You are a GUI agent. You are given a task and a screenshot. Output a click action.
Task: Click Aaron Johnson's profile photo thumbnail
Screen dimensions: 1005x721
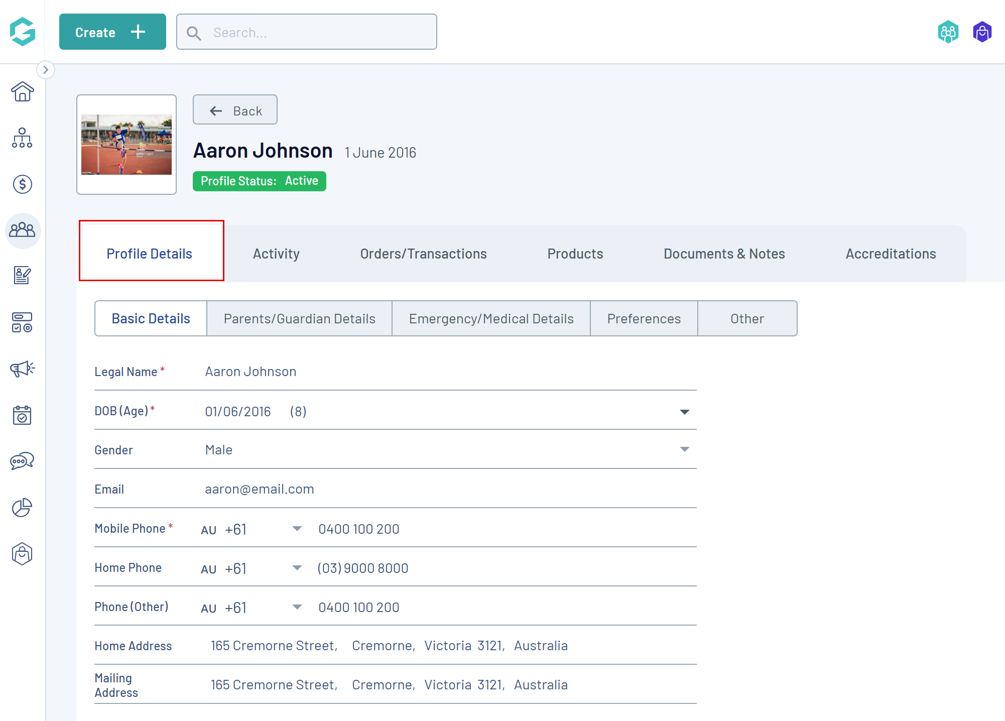pos(127,145)
